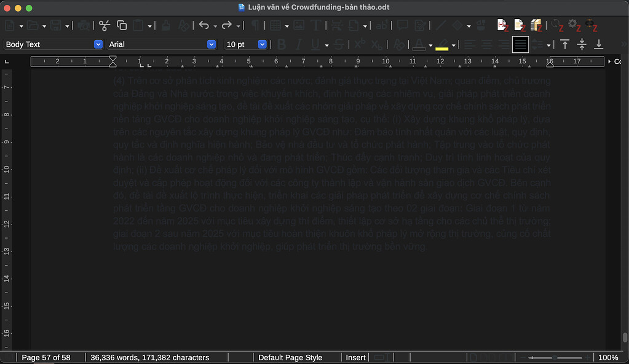Adjust the zoom slider in status bar

(554, 357)
